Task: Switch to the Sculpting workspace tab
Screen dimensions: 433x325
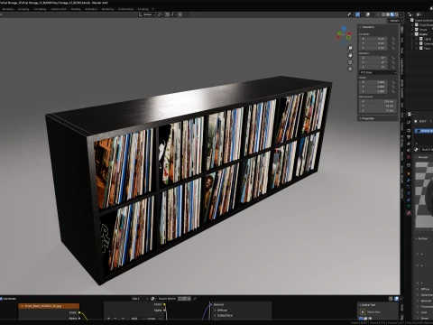Action: pos(23,9)
